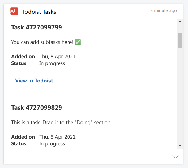Image resolution: width=188 pixels, height=168 pixels.
Task: Click the red Todoist logo icon
Action: (x=14, y=12)
